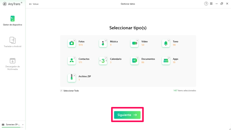This screenshot has width=231, height=130.
Task: Click the Documentos file icon
Action: tap(134, 60)
